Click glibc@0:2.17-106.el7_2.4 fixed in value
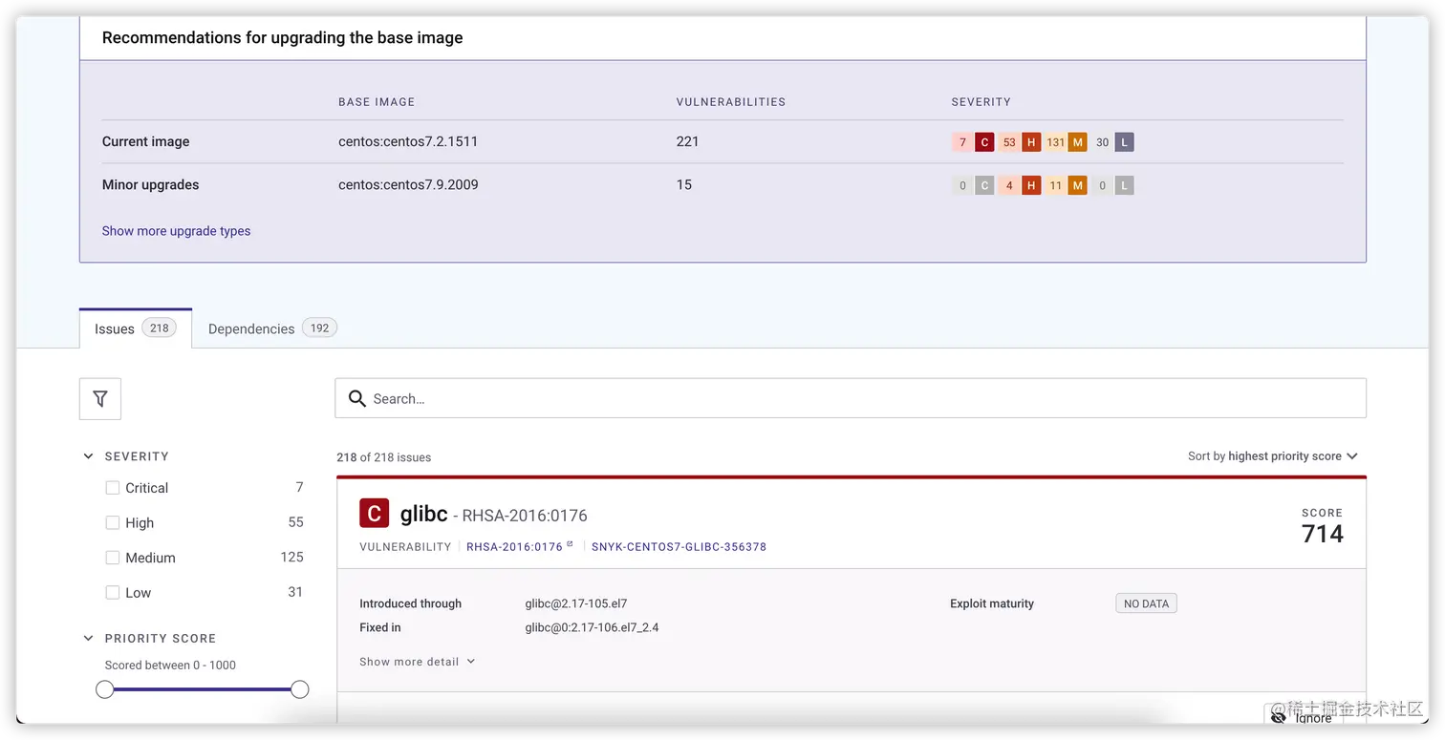1445x740 pixels. click(592, 627)
